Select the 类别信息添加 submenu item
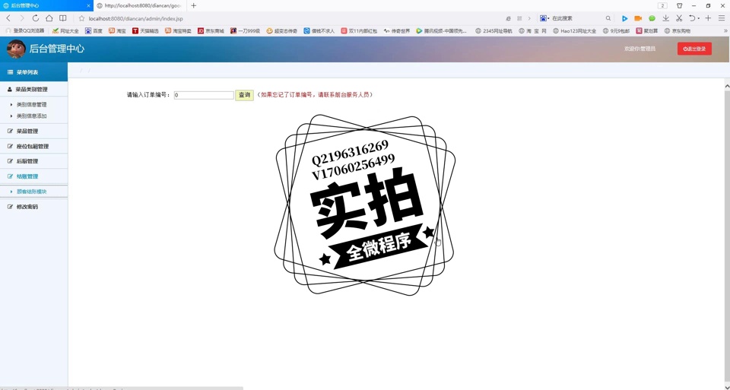Screen dimensions: 730x390 coord(32,116)
